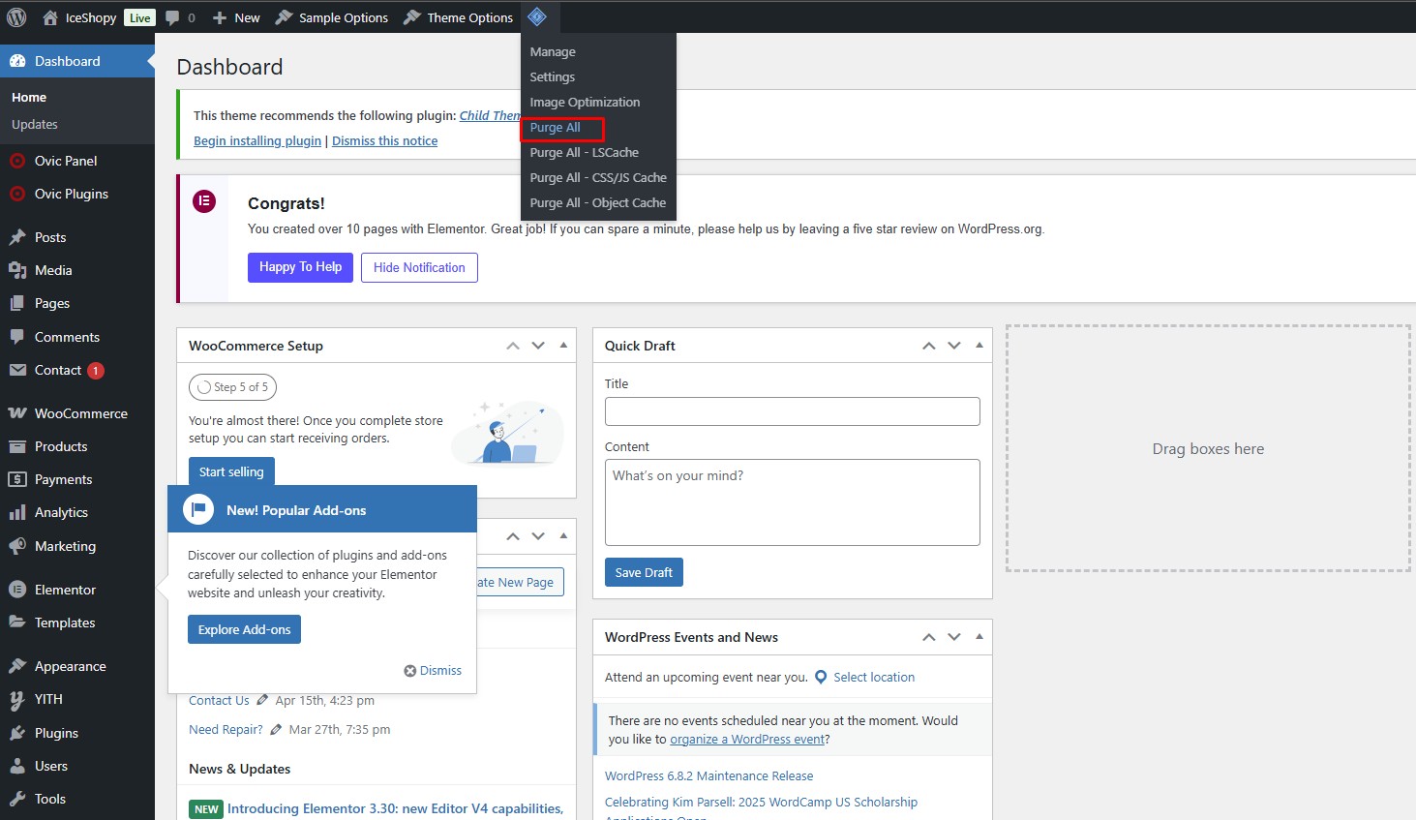This screenshot has height=820, width=1416.
Task: Dismiss the Popular Add-ons popup
Action: pos(433,670)
